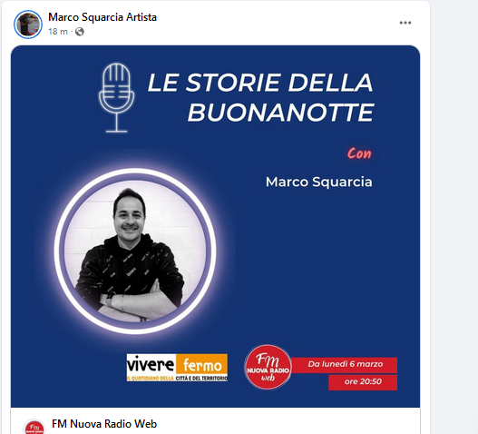Click the red FM Nuova Radio web logo
Viewport: 478px width, 434px height.
coord(268,367)
